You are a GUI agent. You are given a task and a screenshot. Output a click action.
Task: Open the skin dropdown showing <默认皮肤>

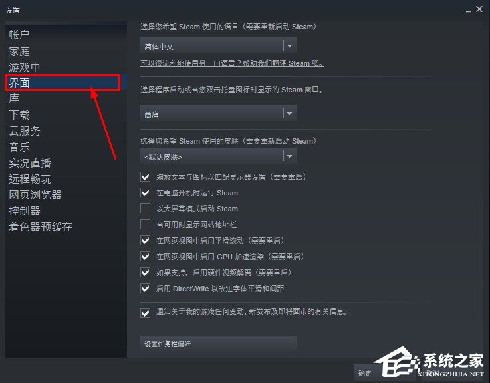pos(218,156)
